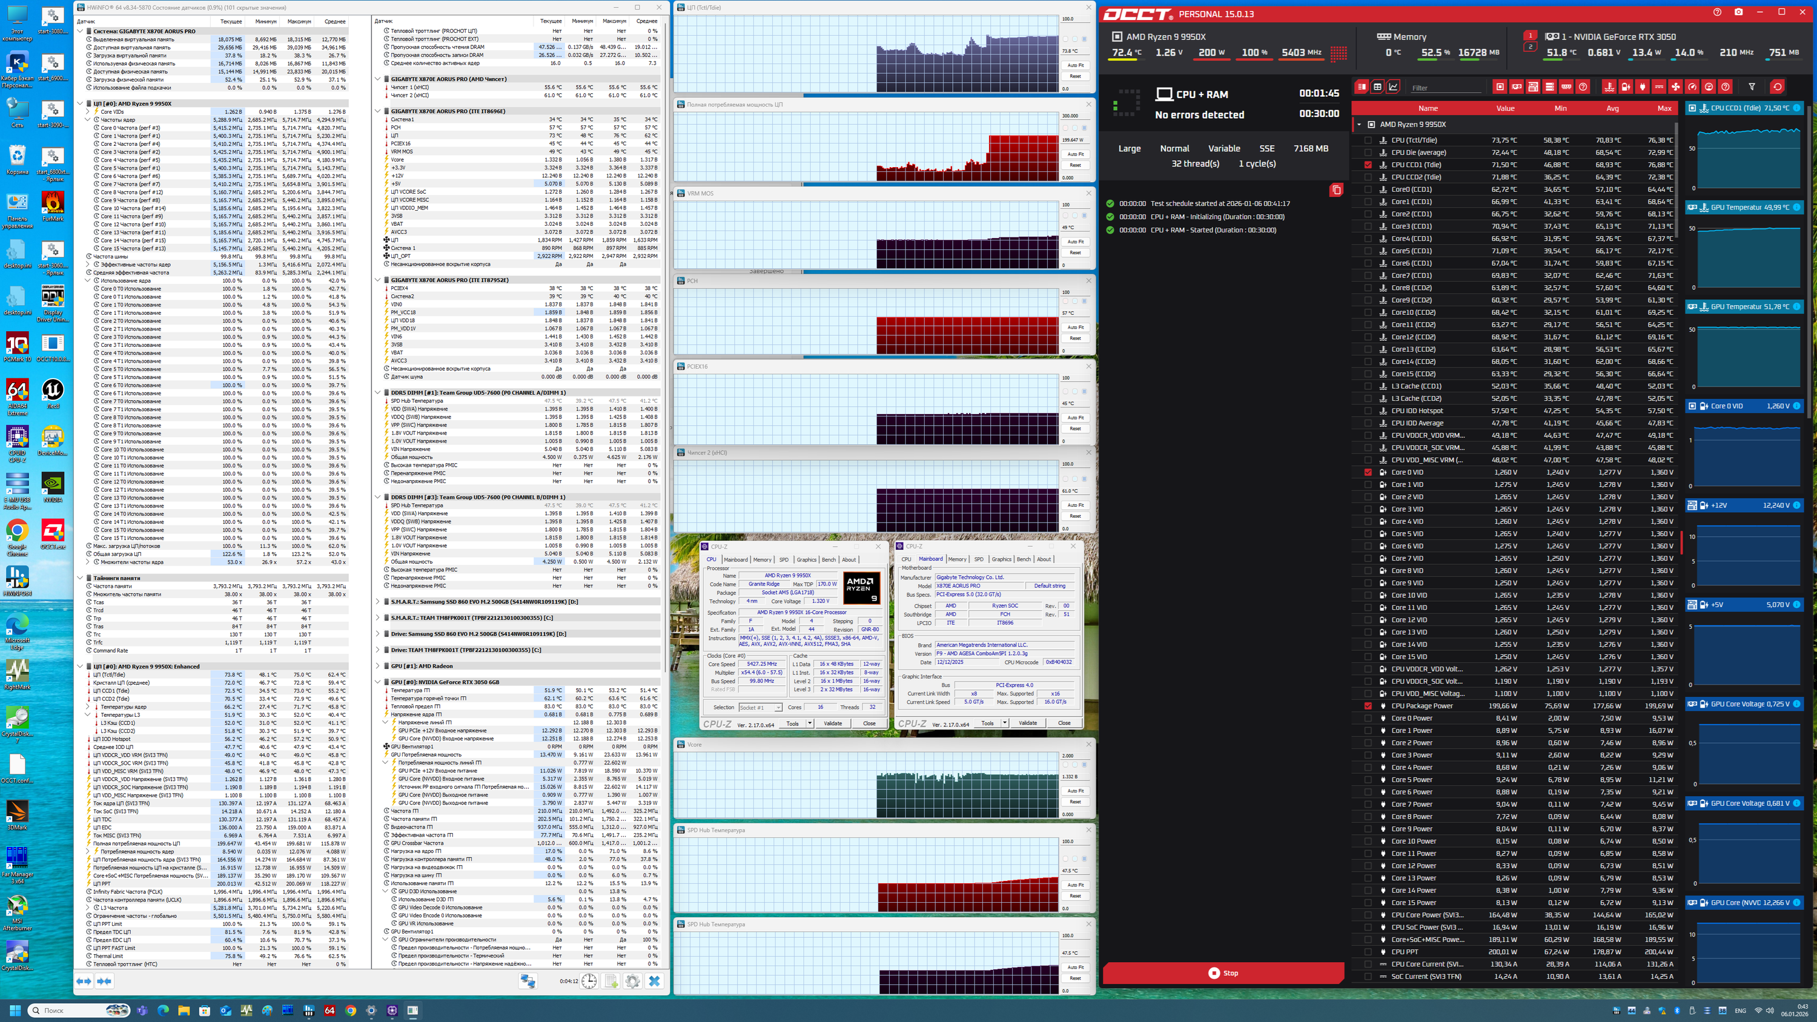The width and height of the screenshot is (1817, 1022).
Task: Click HWiNFO log file icon with plus
Action: coord(611,981)
